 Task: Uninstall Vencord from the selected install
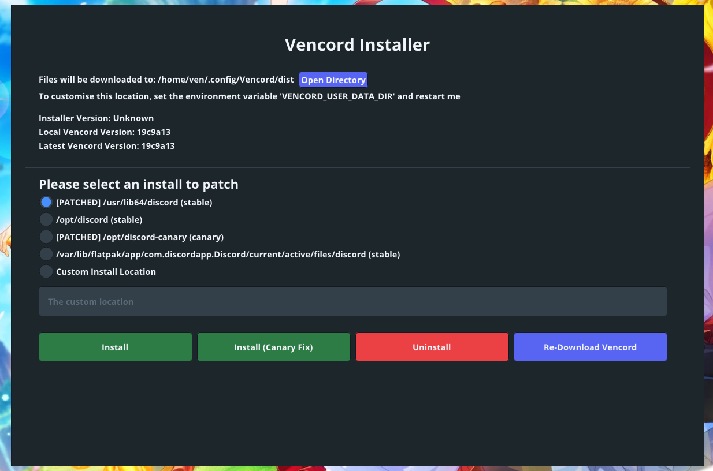[x=432, y=347]
